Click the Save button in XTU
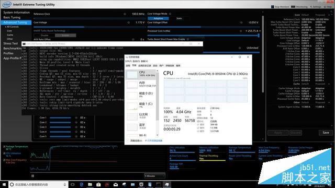The height and width of the screenshot is (188, 335). click(x=326, y=133)
